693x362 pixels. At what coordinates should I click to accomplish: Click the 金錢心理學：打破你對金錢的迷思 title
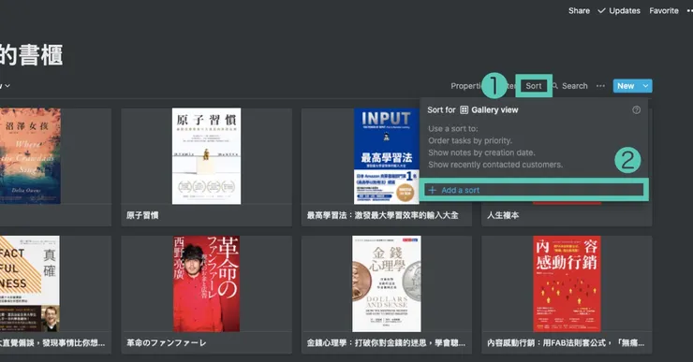386,343
